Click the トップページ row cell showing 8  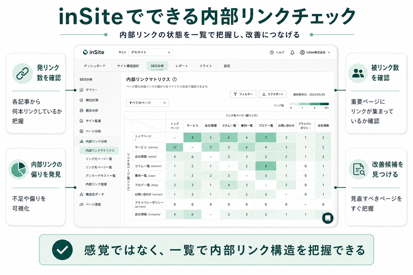[x=193, y=137]
